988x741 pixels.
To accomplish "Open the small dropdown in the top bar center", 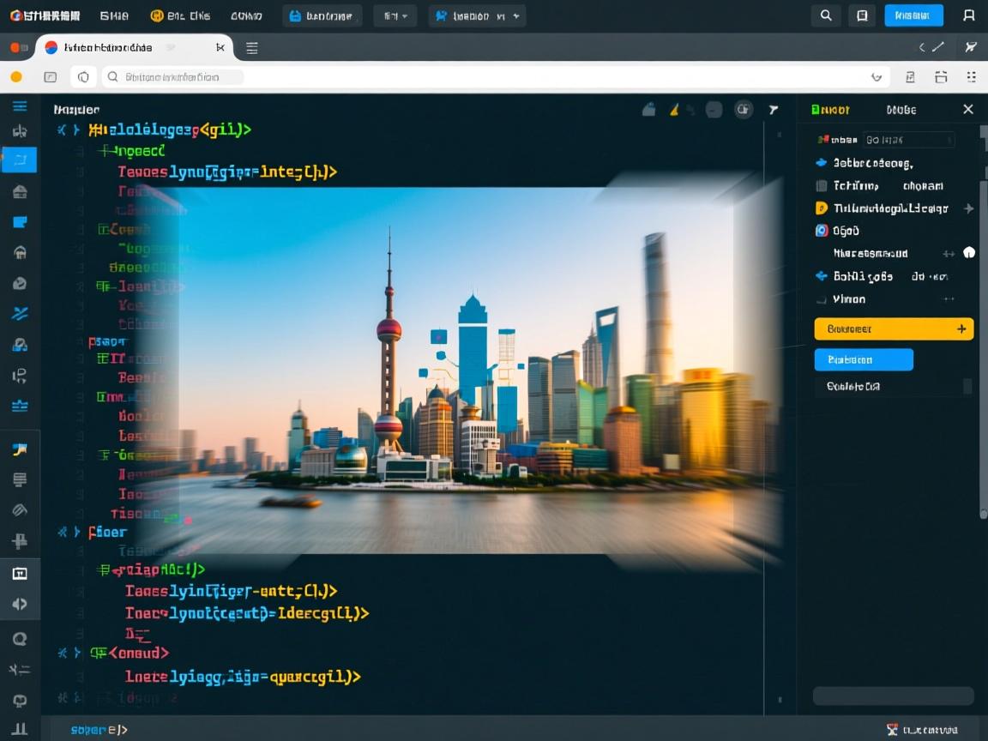I will tap(395, 15).
